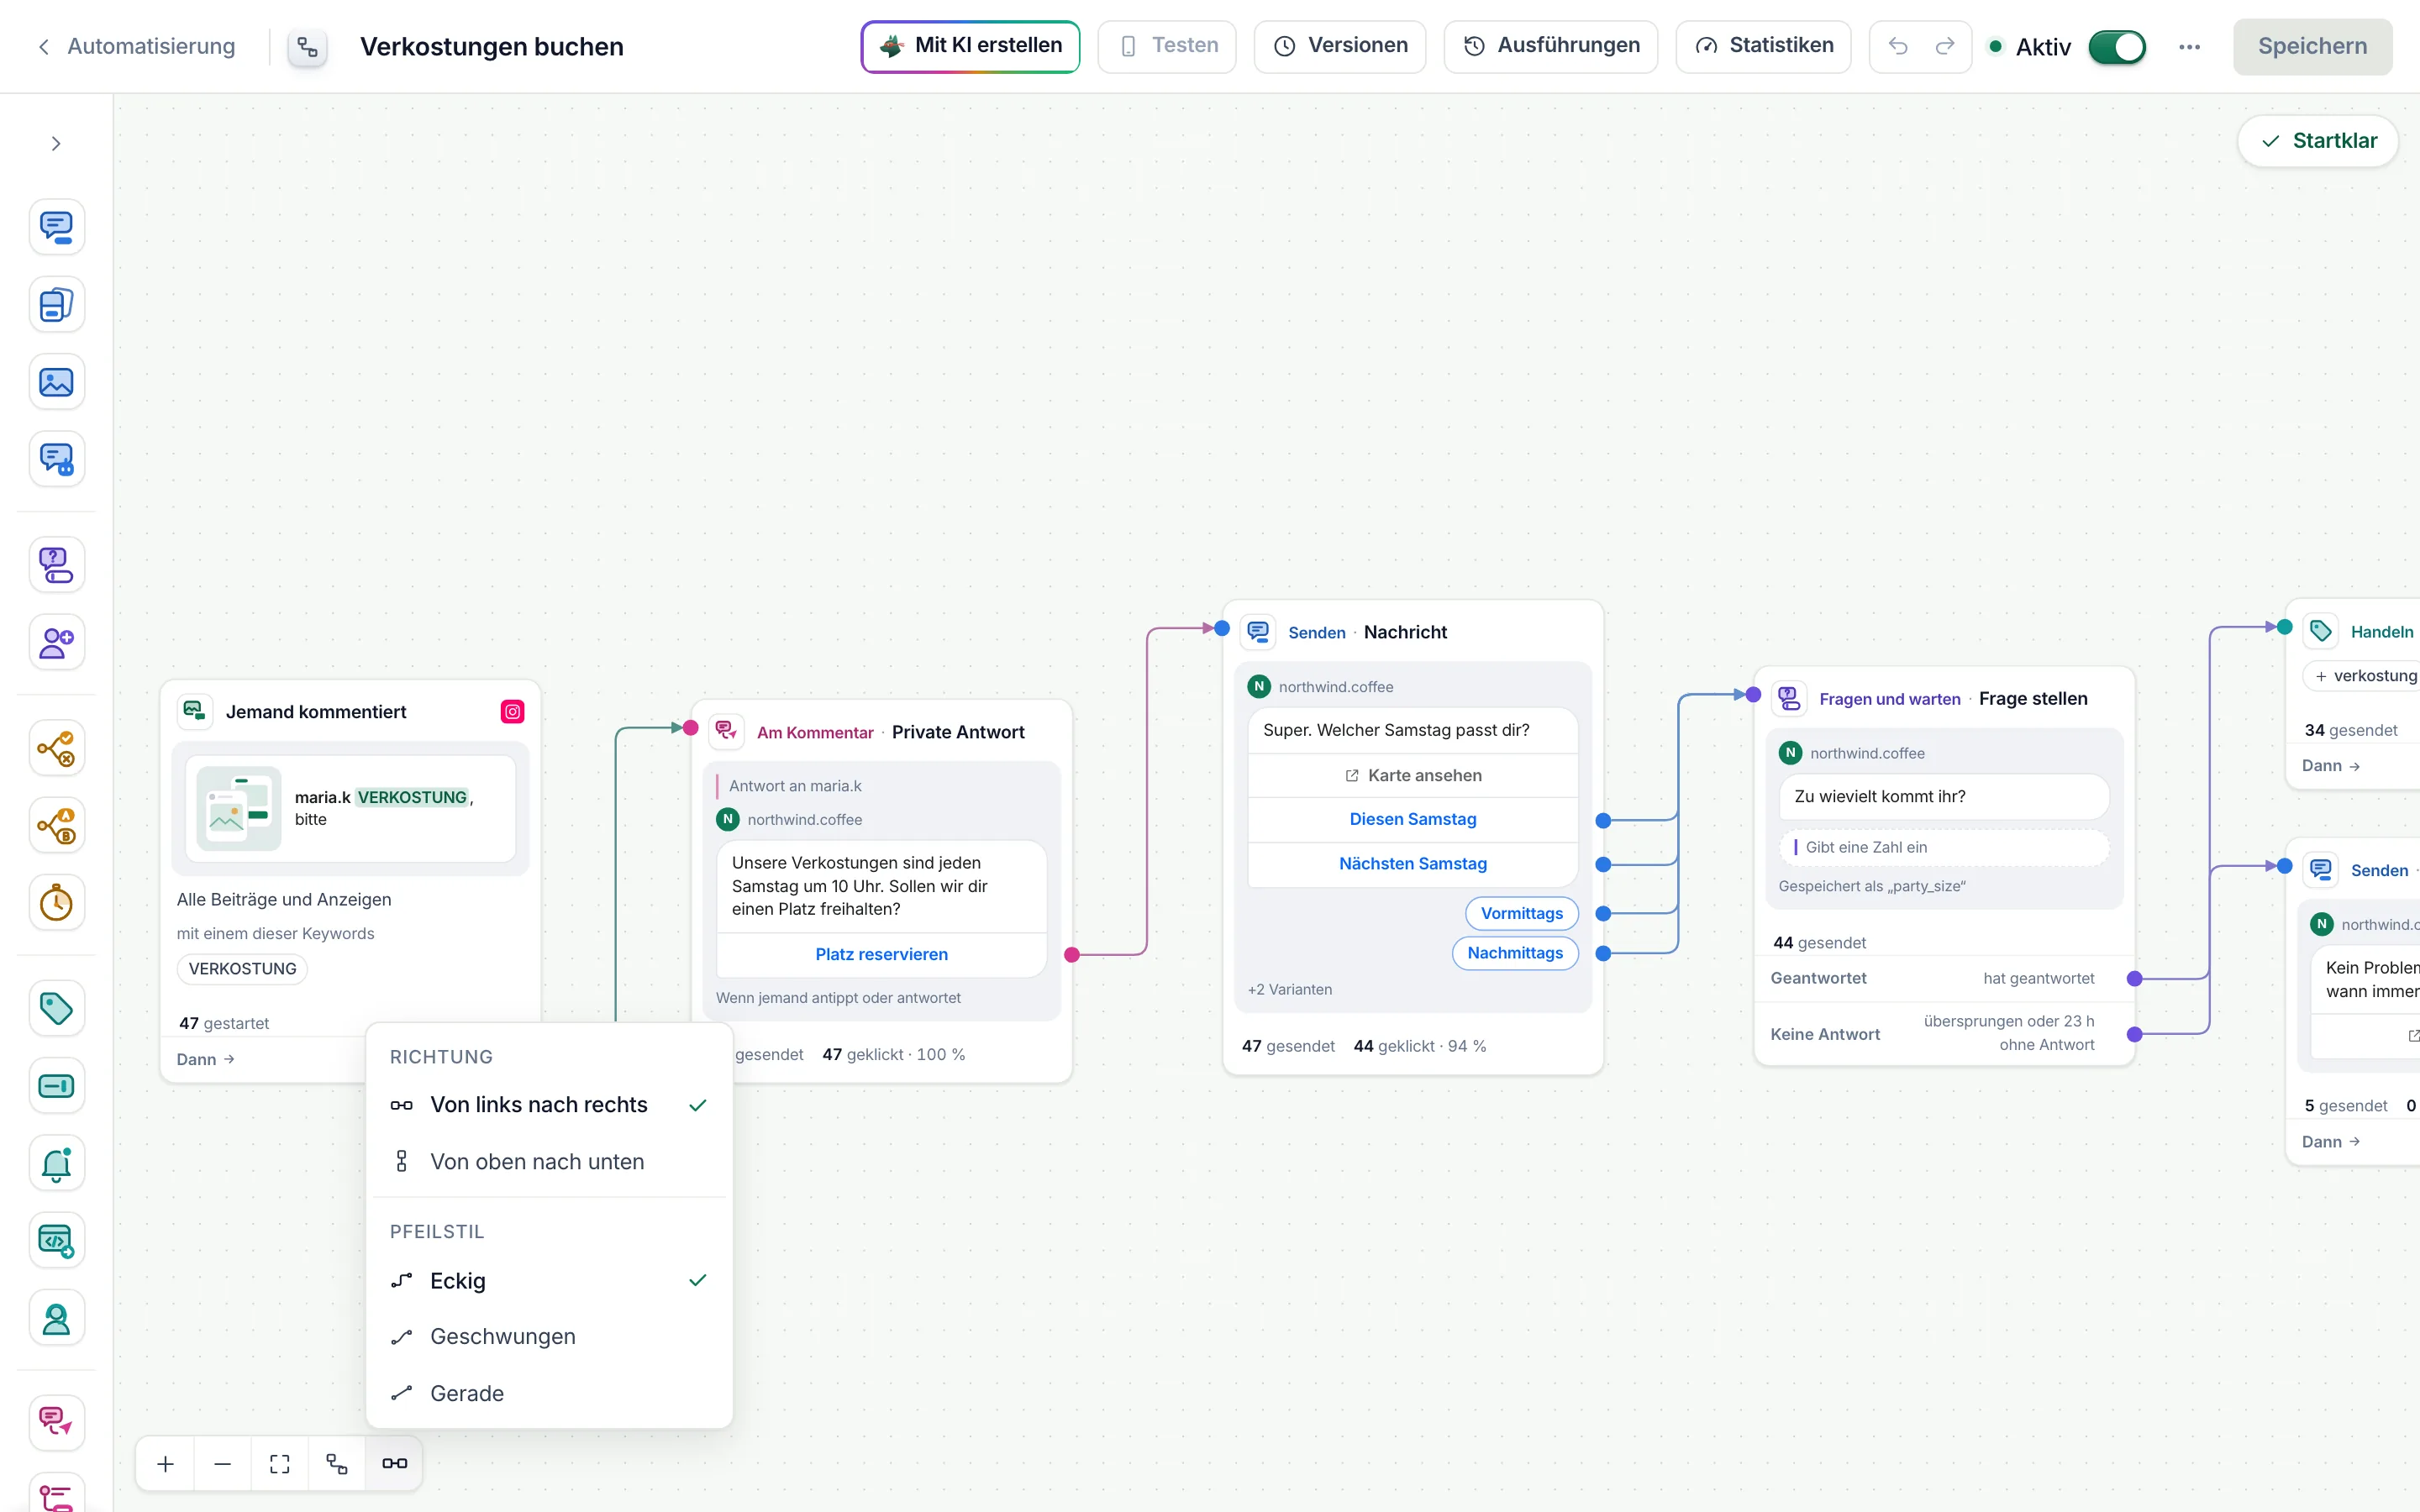This screenshot has height=1512, width=2420.
Task: Open the three-dots more options menu
Action: click(2190, 47)
